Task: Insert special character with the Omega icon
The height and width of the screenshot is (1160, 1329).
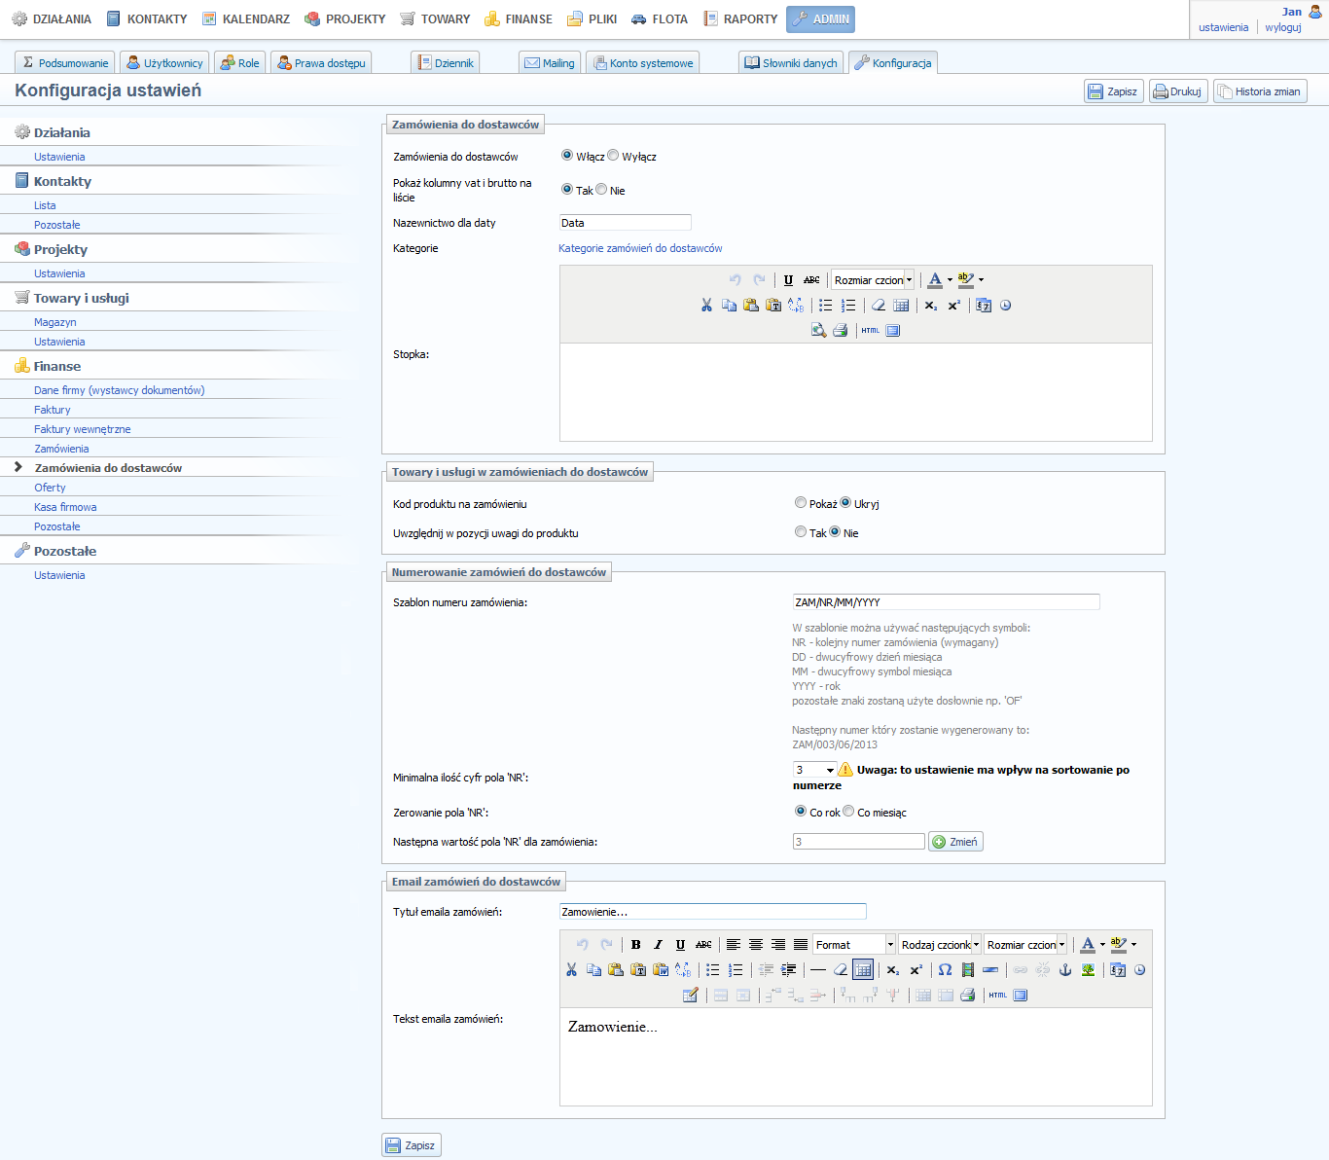Action: coord(945,970)
